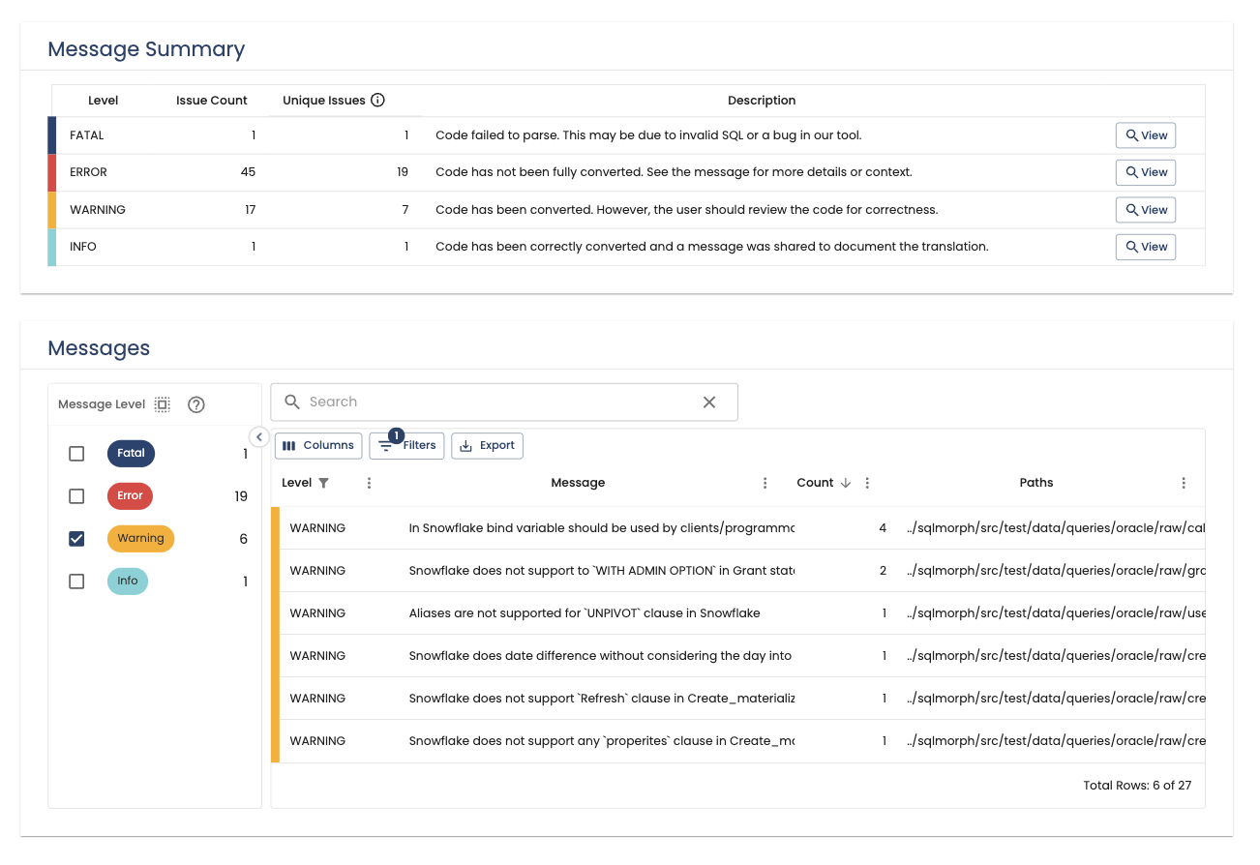View the FATAL messages
The width and height of the screenshot is (1260, 865).
pyautogui.click(x=1146, y=135)
